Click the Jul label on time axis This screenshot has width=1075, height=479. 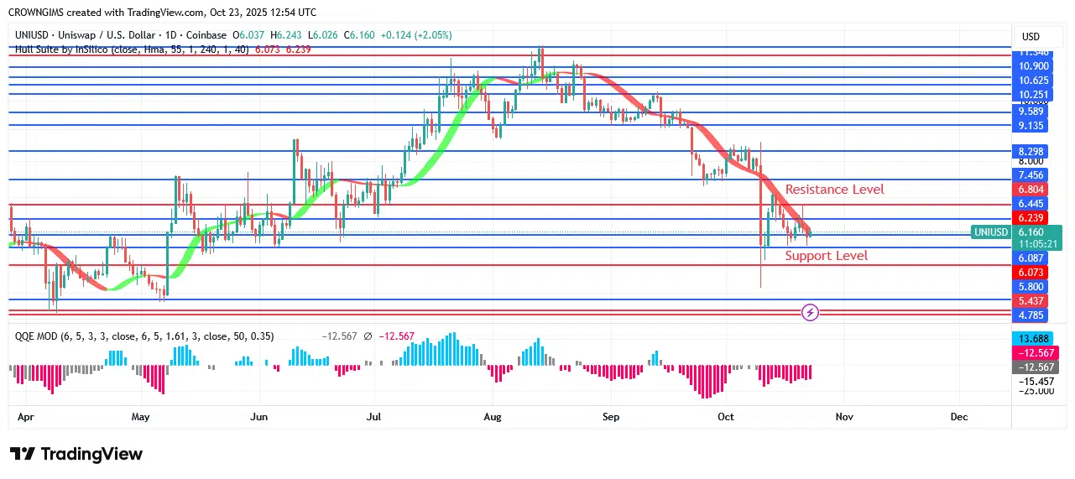[373, 416]
